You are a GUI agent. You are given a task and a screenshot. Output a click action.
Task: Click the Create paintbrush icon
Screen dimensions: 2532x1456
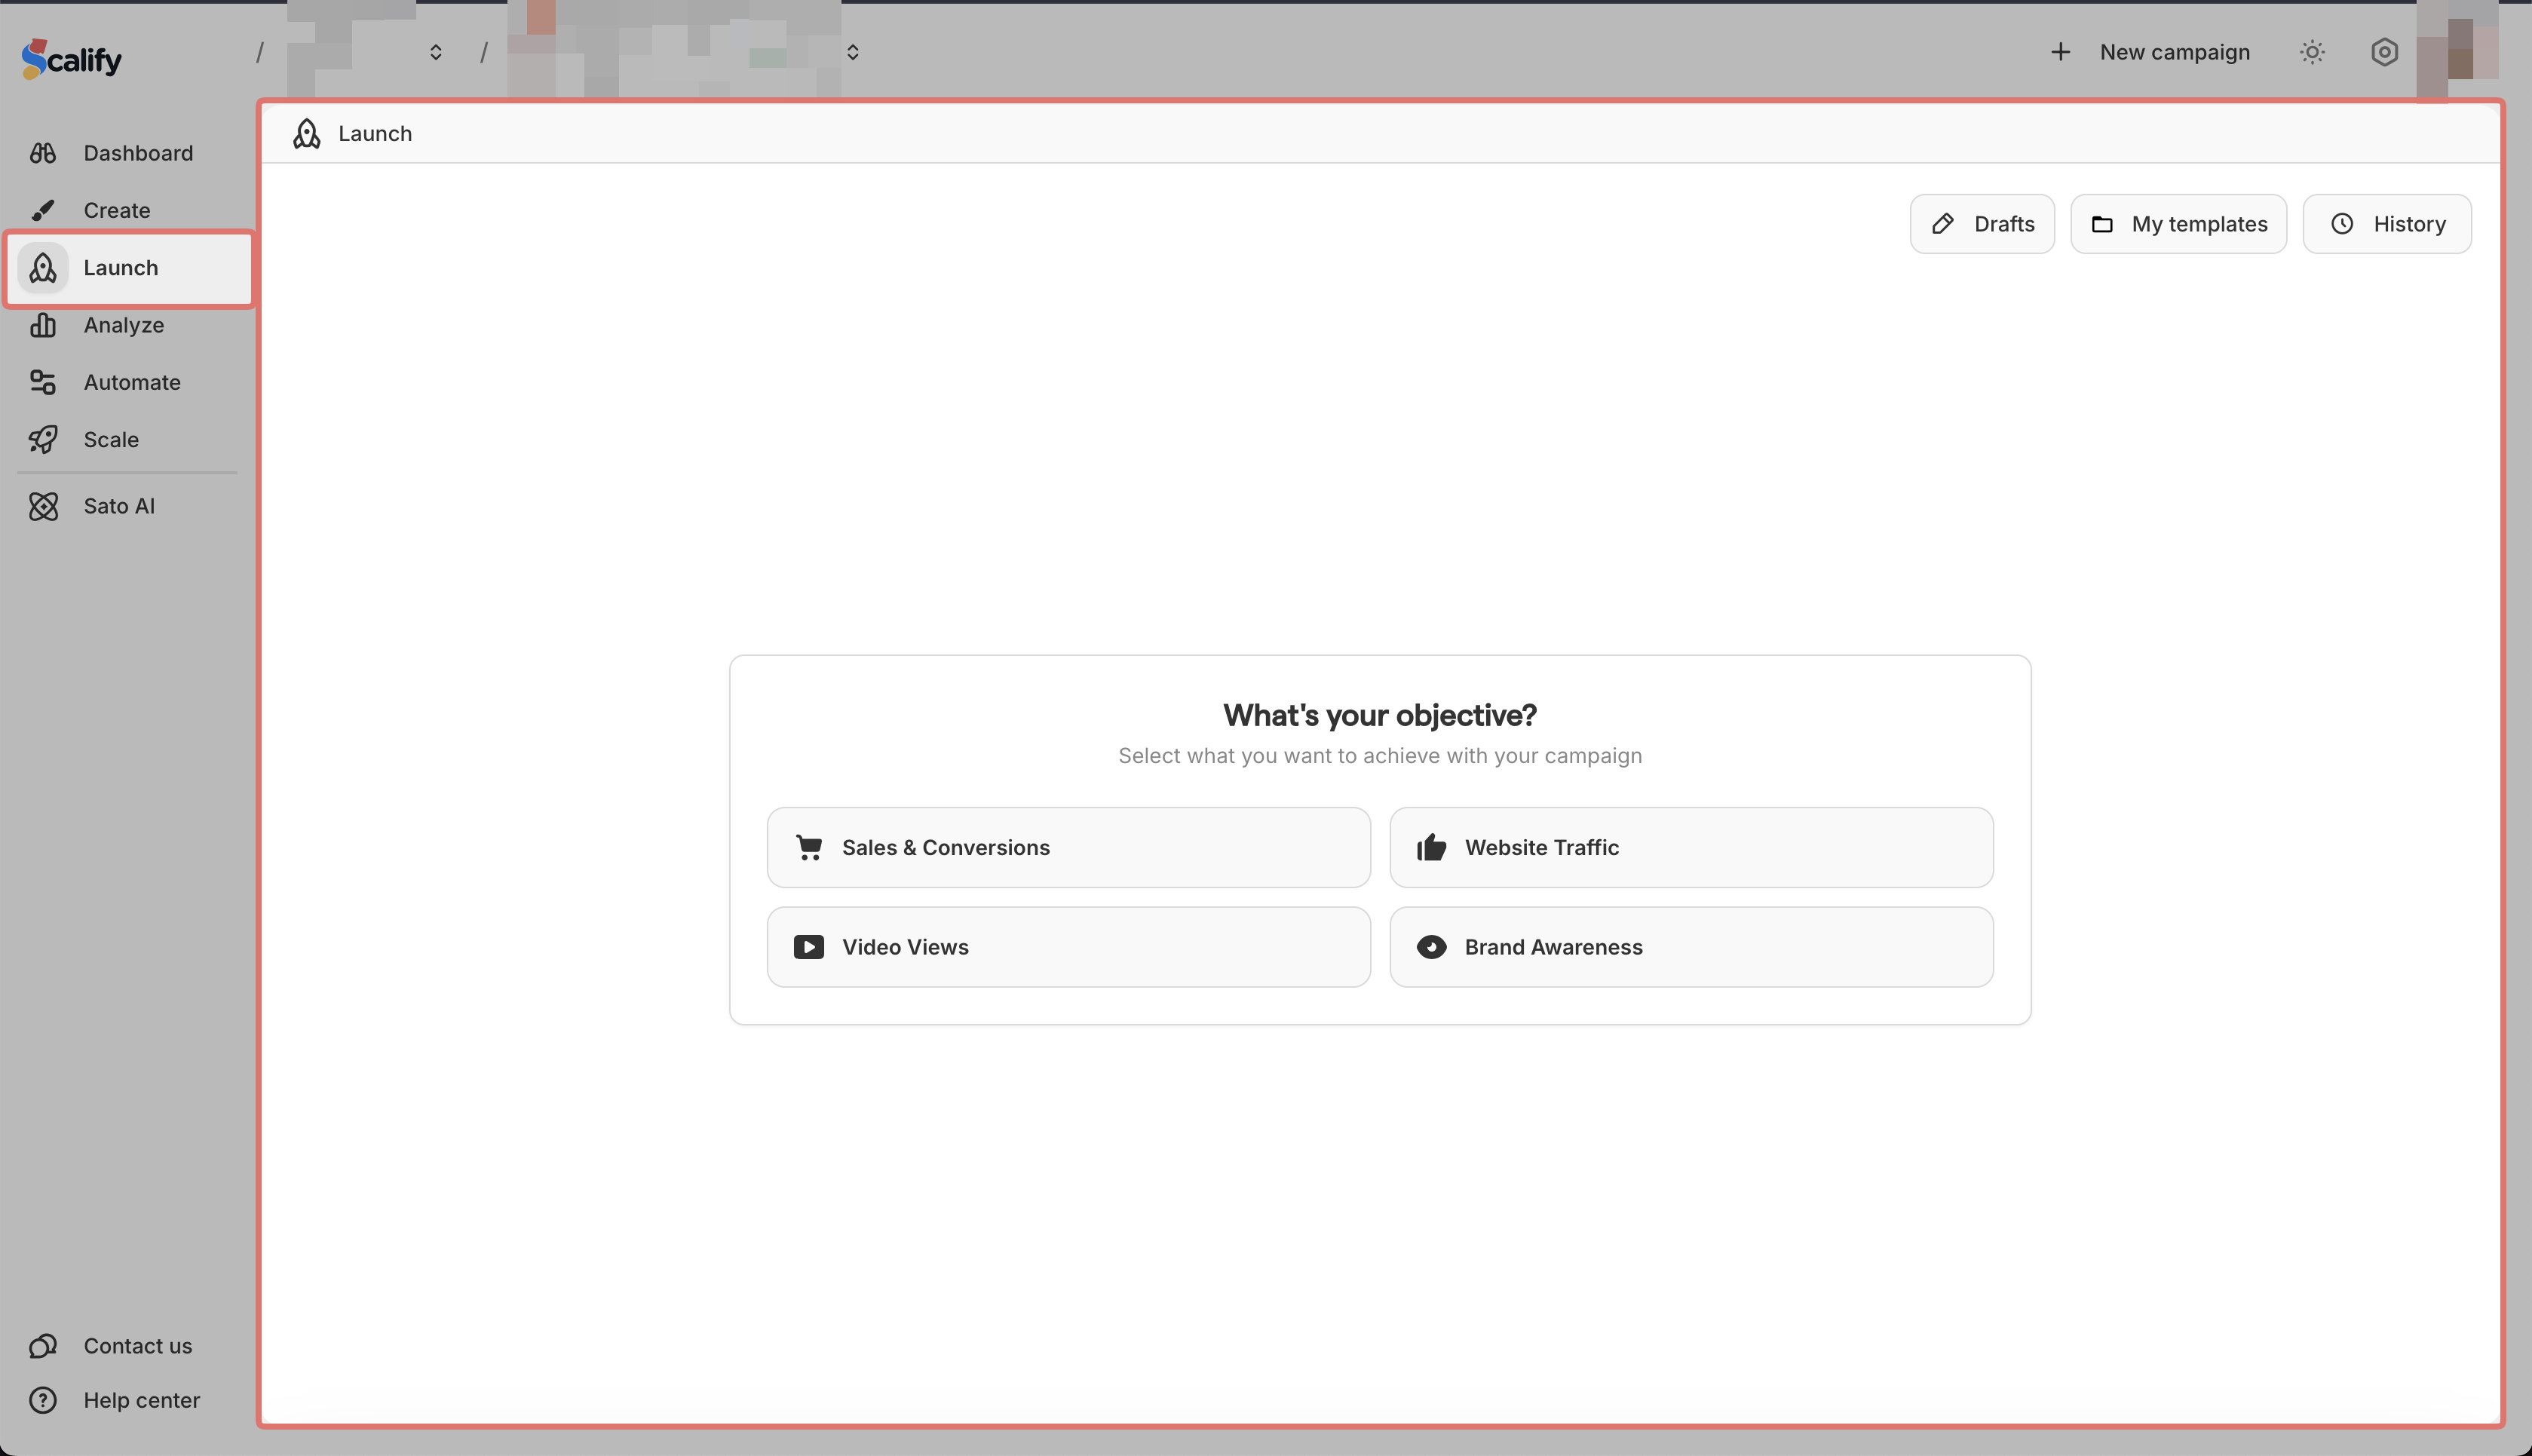[x=43, y=210]
